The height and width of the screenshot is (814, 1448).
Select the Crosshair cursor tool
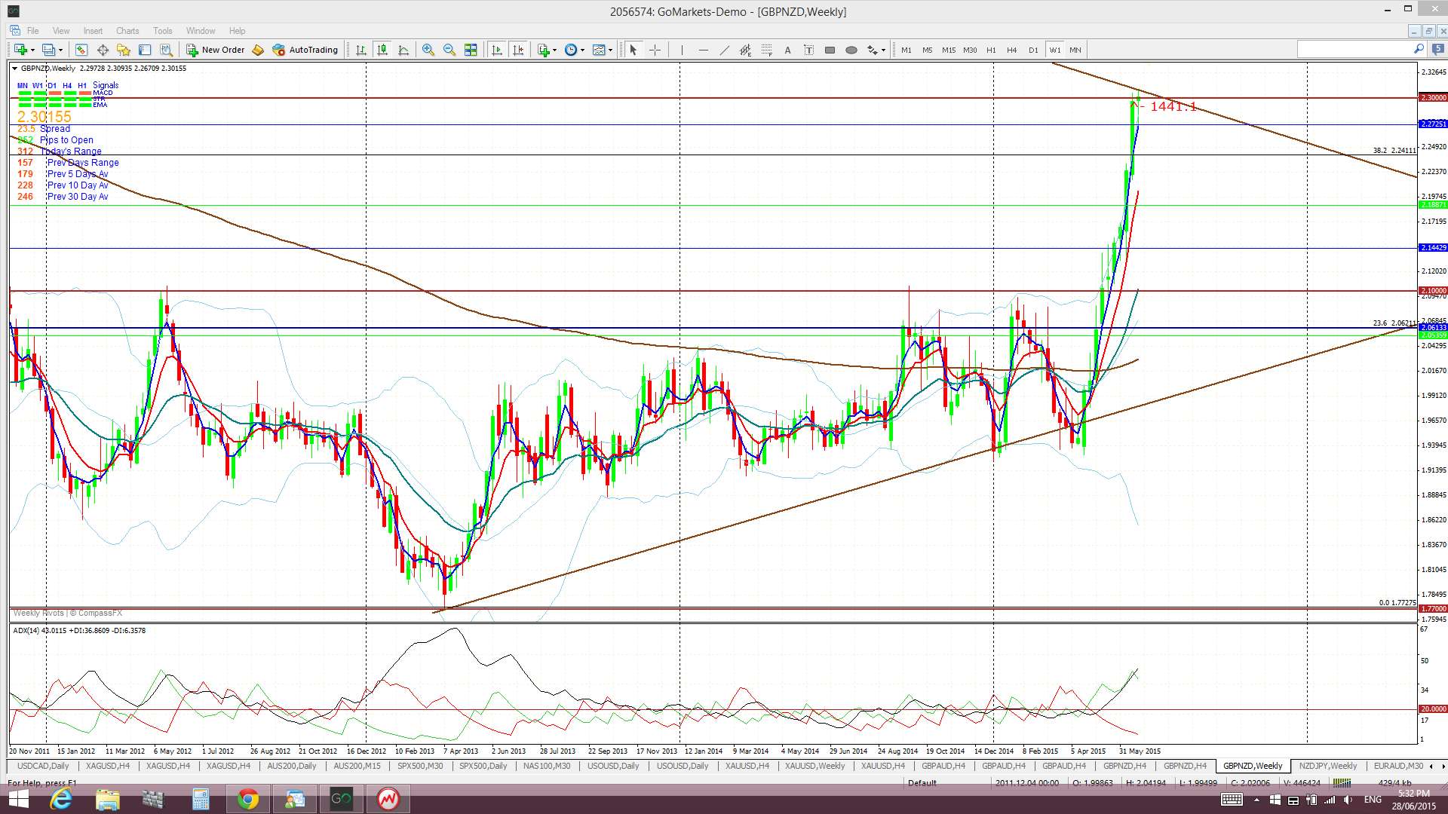[x=655, y=50]
